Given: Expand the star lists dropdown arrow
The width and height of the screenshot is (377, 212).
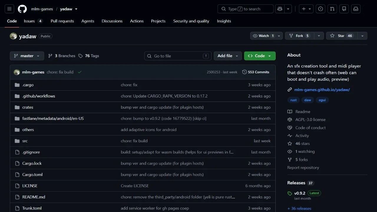Looking at the screenshot, I should (362, 36).
